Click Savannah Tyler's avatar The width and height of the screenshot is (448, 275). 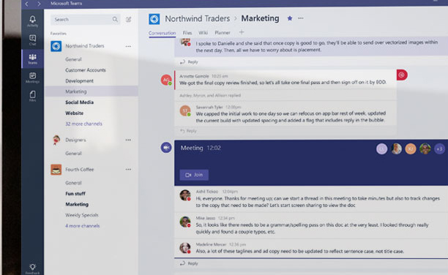tap(185, 110)
